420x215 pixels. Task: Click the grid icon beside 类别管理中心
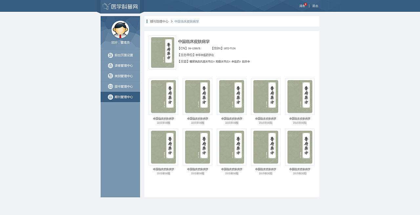pyautogui.click(x=110, y=76)
